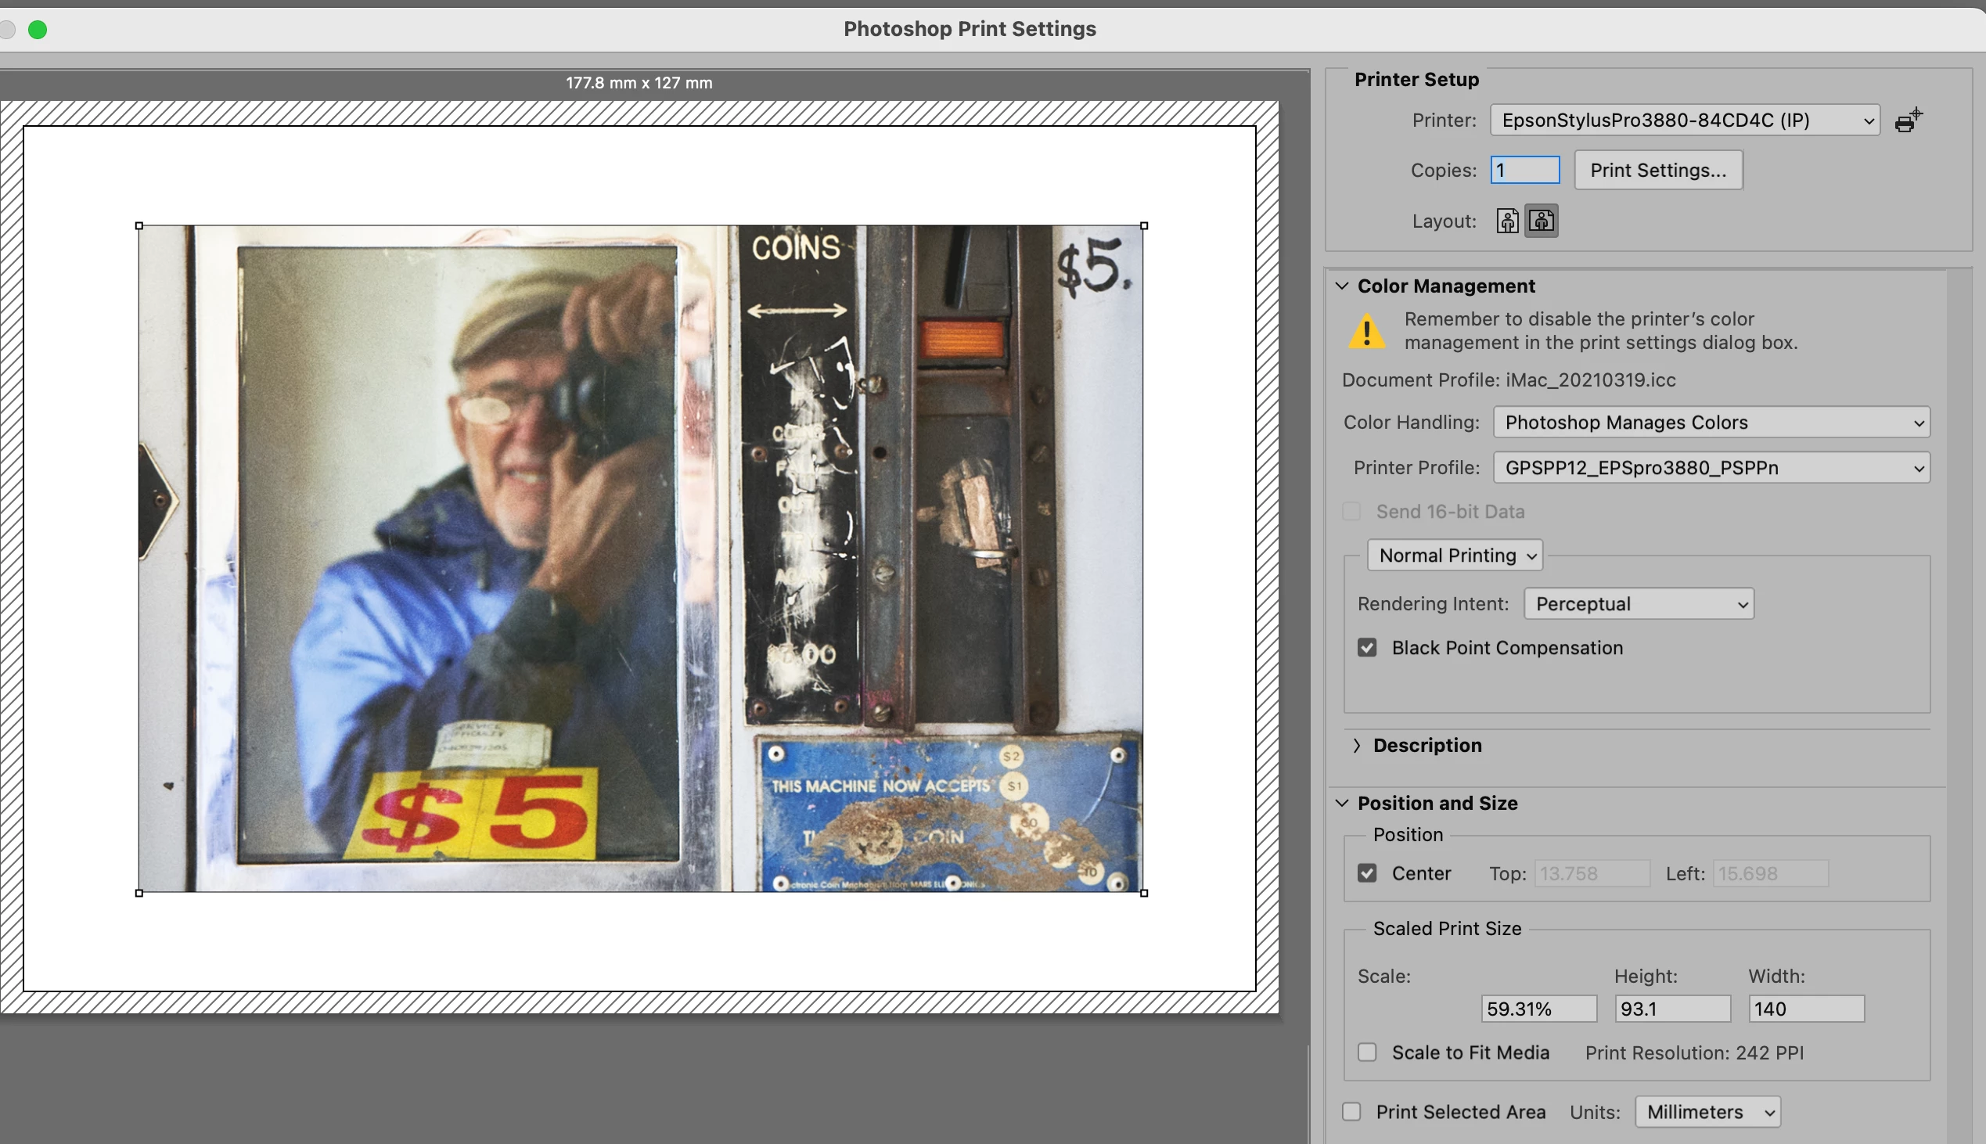Open the Print Settings... dialog
The width and height of the screenshot is (1986, 1144).
(1657, 171)
